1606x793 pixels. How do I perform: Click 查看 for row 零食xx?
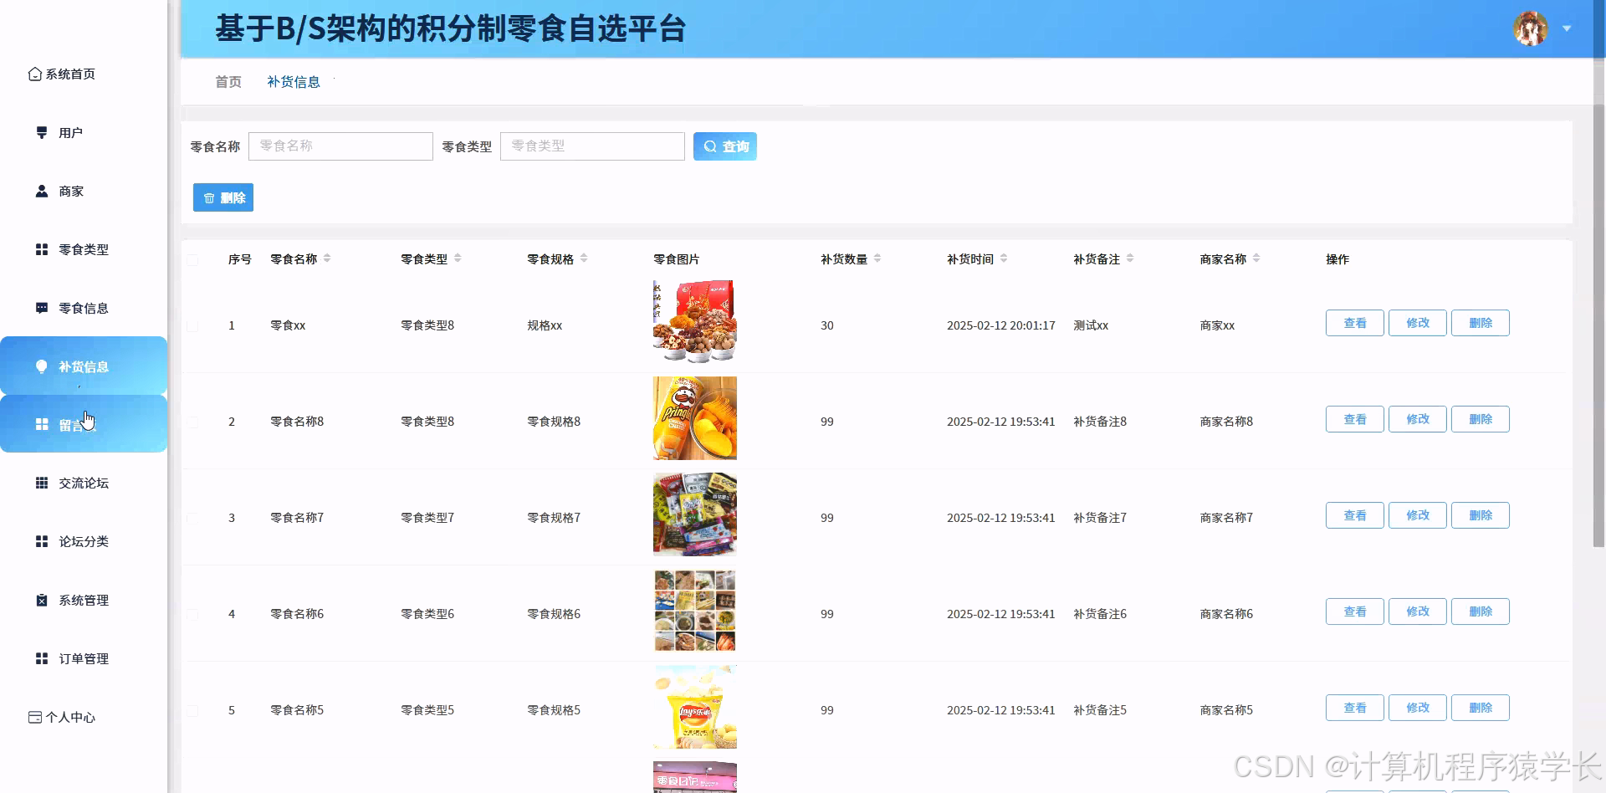pyautogui.click(x=1355, y=323)
